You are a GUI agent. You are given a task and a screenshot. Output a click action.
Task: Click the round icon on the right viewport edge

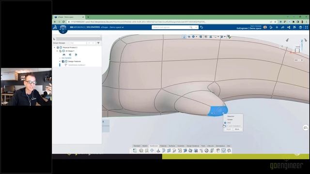click(306, 128)
